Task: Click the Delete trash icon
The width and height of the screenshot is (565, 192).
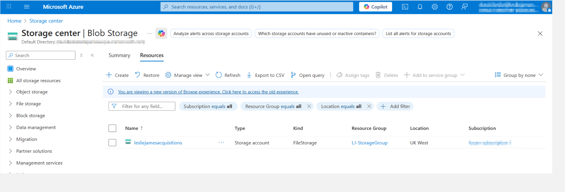Action: click(378, 75)
